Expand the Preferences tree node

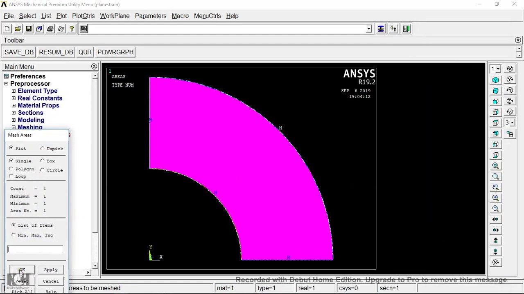[6, 76]
